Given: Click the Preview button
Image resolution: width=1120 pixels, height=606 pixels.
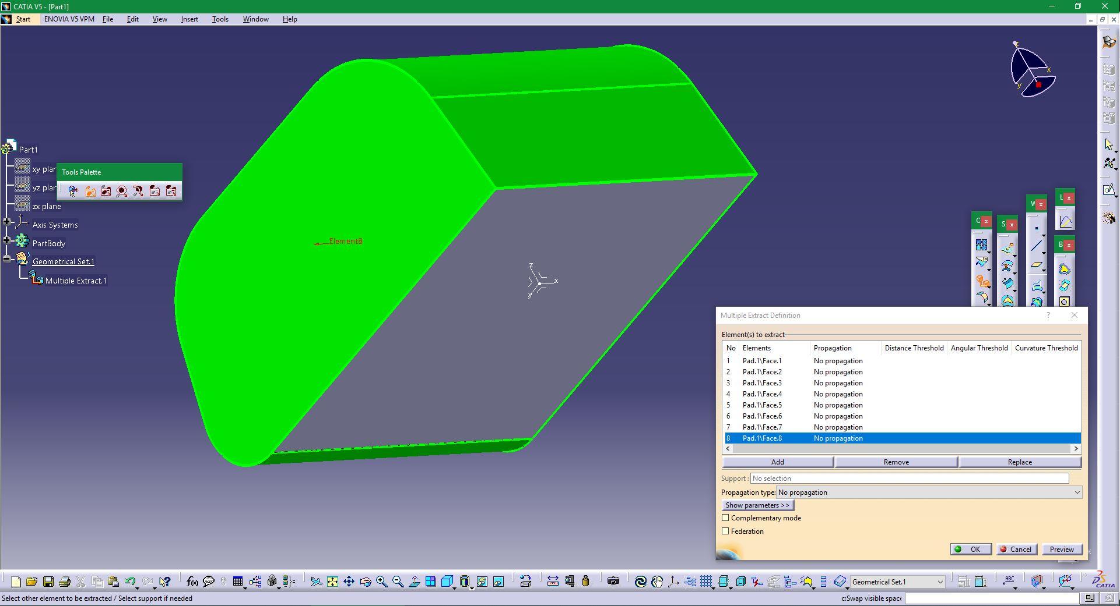Looking at the screenshot, I should (1061, 549).
